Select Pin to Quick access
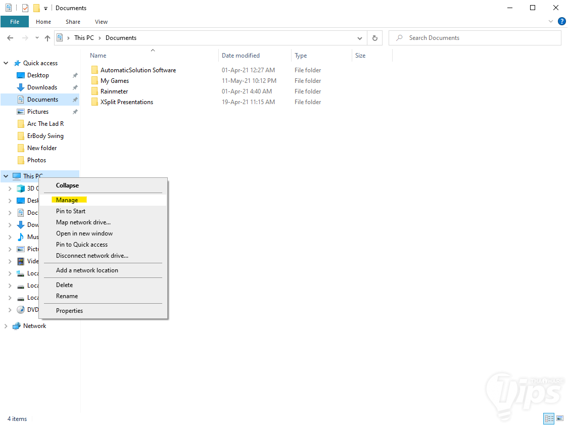 pos(103,245)
